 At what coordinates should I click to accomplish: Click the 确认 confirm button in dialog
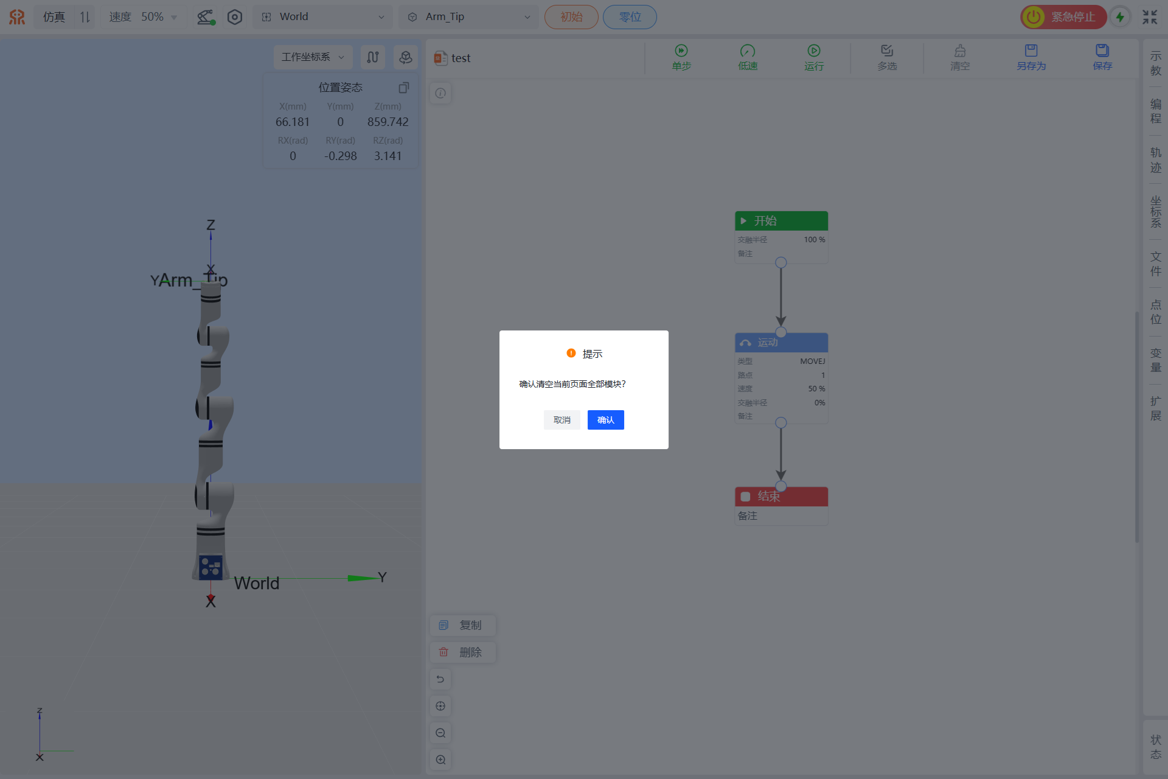pos(605,420)
